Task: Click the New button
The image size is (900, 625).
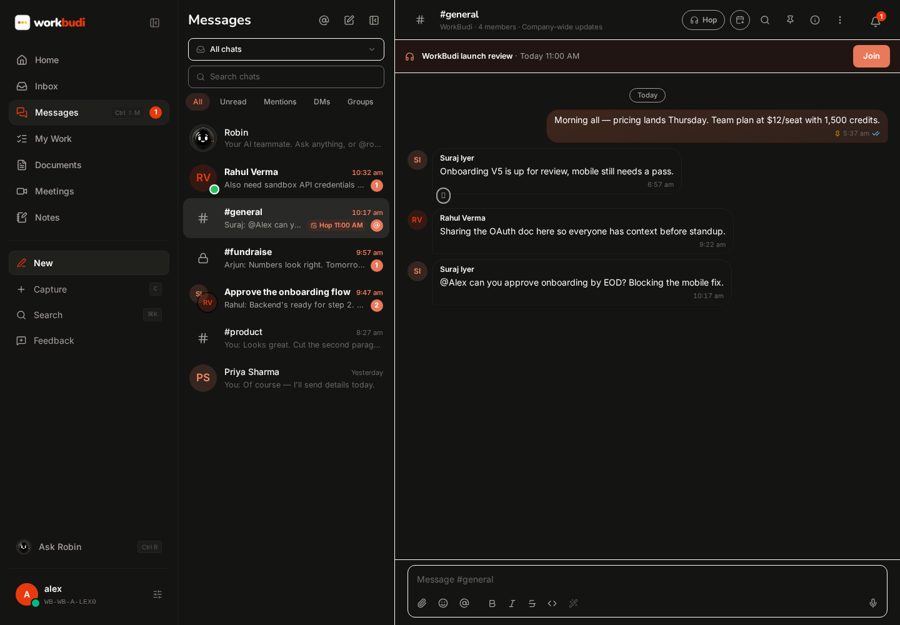Action: click(89, 263)
